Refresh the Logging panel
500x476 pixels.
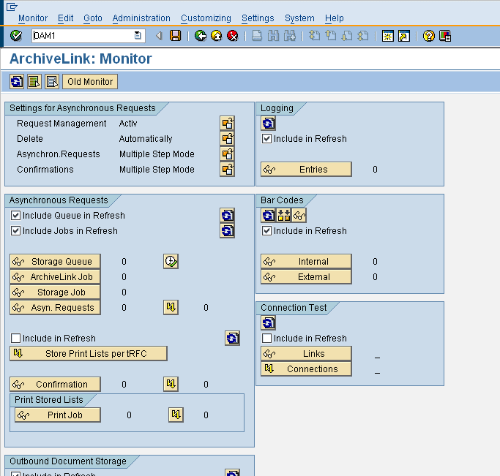pos(268,124)
